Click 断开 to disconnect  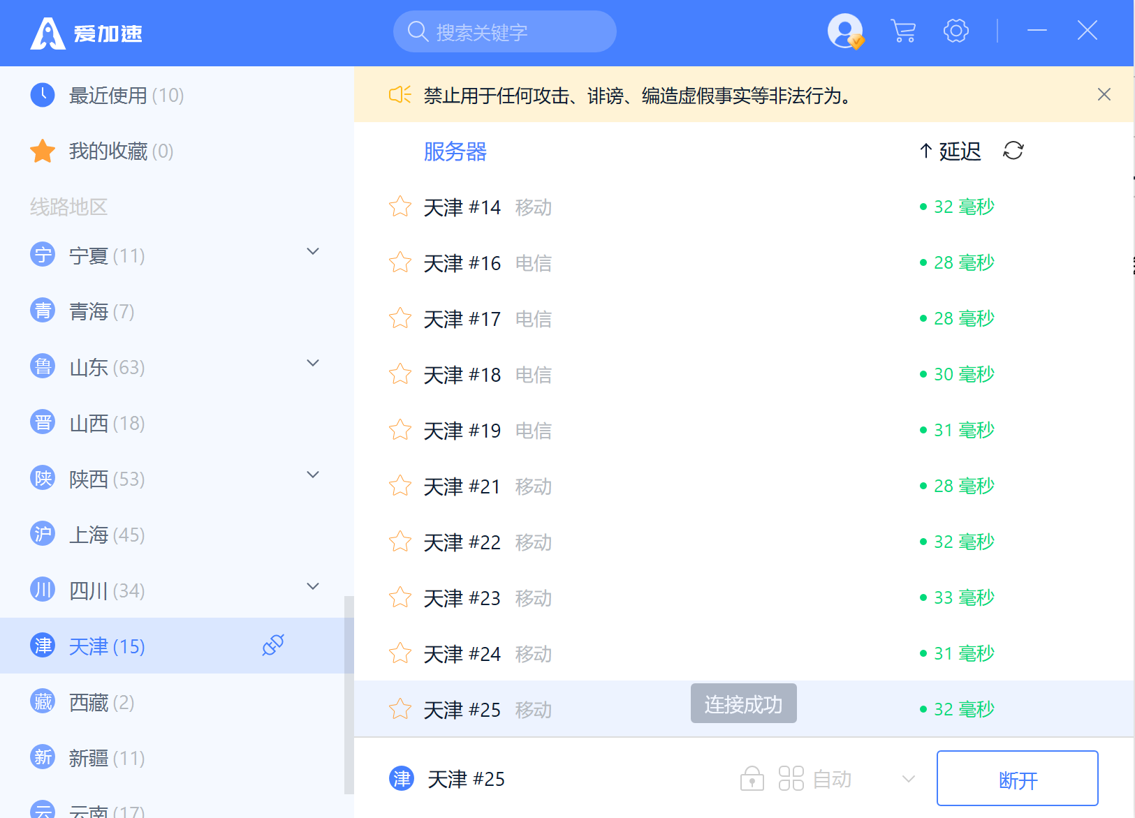pyautogui.click(x=1018, y=779)
